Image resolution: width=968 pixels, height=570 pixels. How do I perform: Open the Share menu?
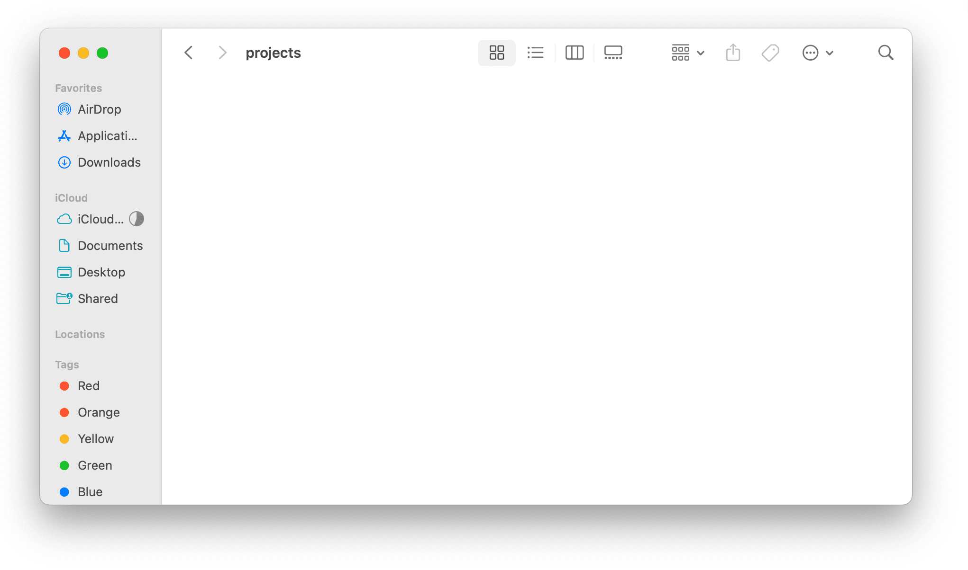coord(733,53)
